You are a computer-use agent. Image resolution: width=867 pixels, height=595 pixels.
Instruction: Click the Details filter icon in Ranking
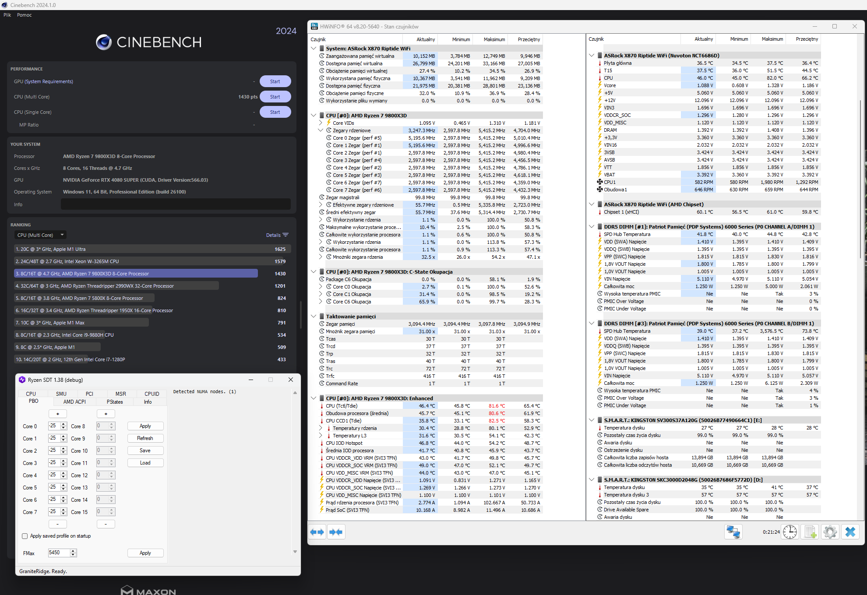point(285,235)
